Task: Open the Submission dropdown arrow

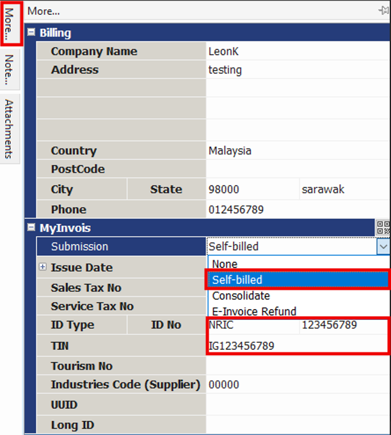Action: pyautogui.click(x=383, y=246)
